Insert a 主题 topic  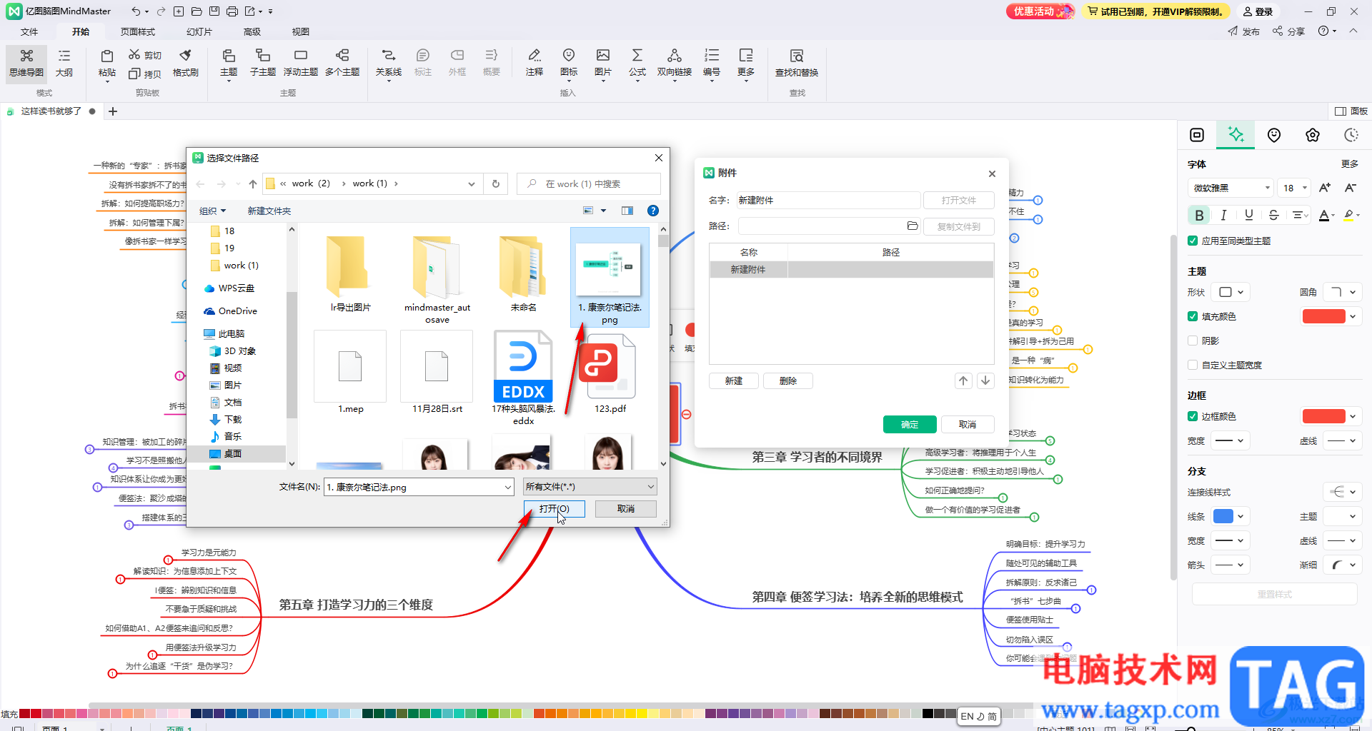pyautogui.click(x=229, y=63)
